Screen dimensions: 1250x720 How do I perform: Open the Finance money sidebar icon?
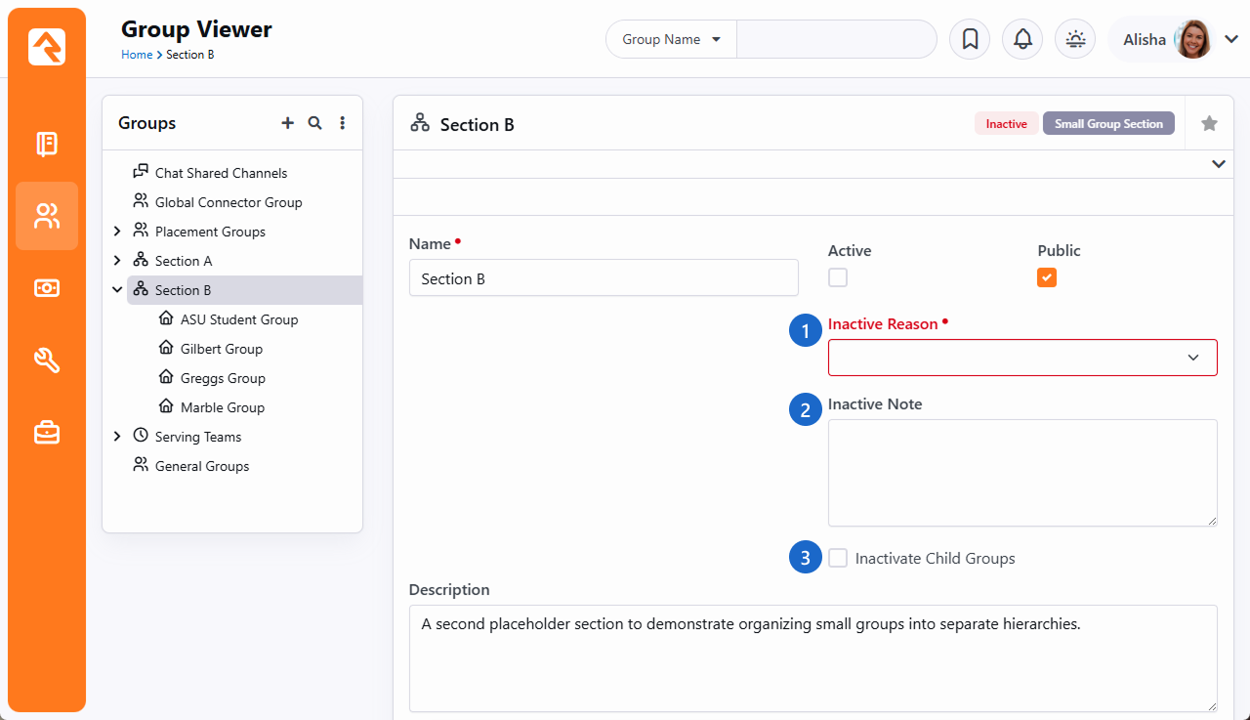pyautogui.click(x=47, y=288)
